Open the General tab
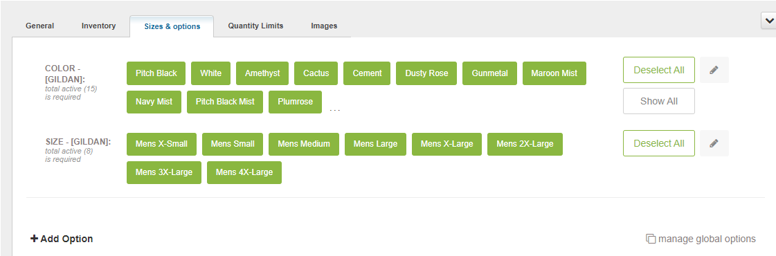Viewport: 776px width, 256px height. point(39,26)
